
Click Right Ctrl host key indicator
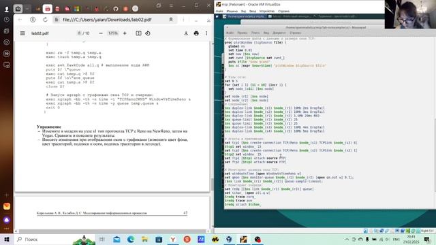pyautogui.click(x=427, y=231)
